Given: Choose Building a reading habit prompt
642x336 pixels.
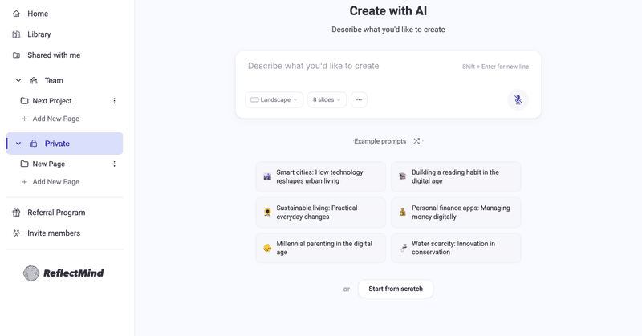Looking at the screenshot, I should pyautogui.click(x=456, y=176).
